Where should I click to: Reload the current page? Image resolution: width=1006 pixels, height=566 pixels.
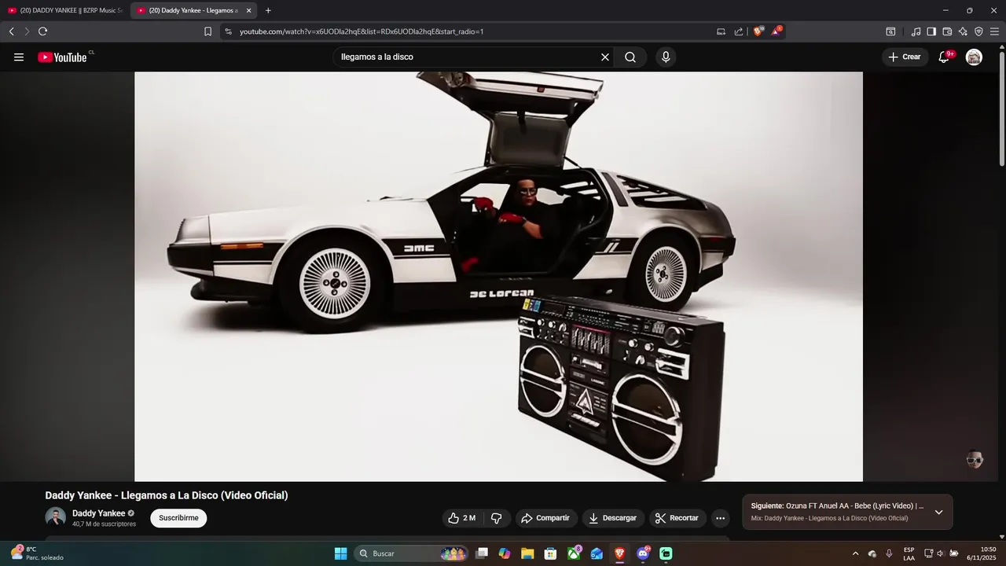[42, 31]
